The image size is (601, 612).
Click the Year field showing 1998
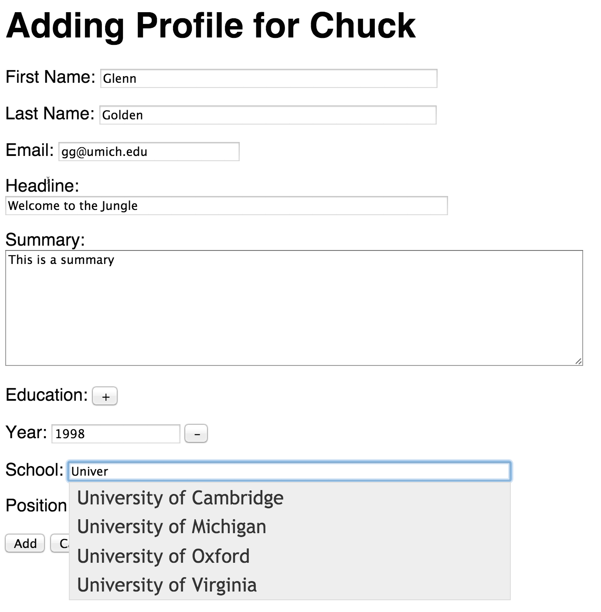coord(116,434)
